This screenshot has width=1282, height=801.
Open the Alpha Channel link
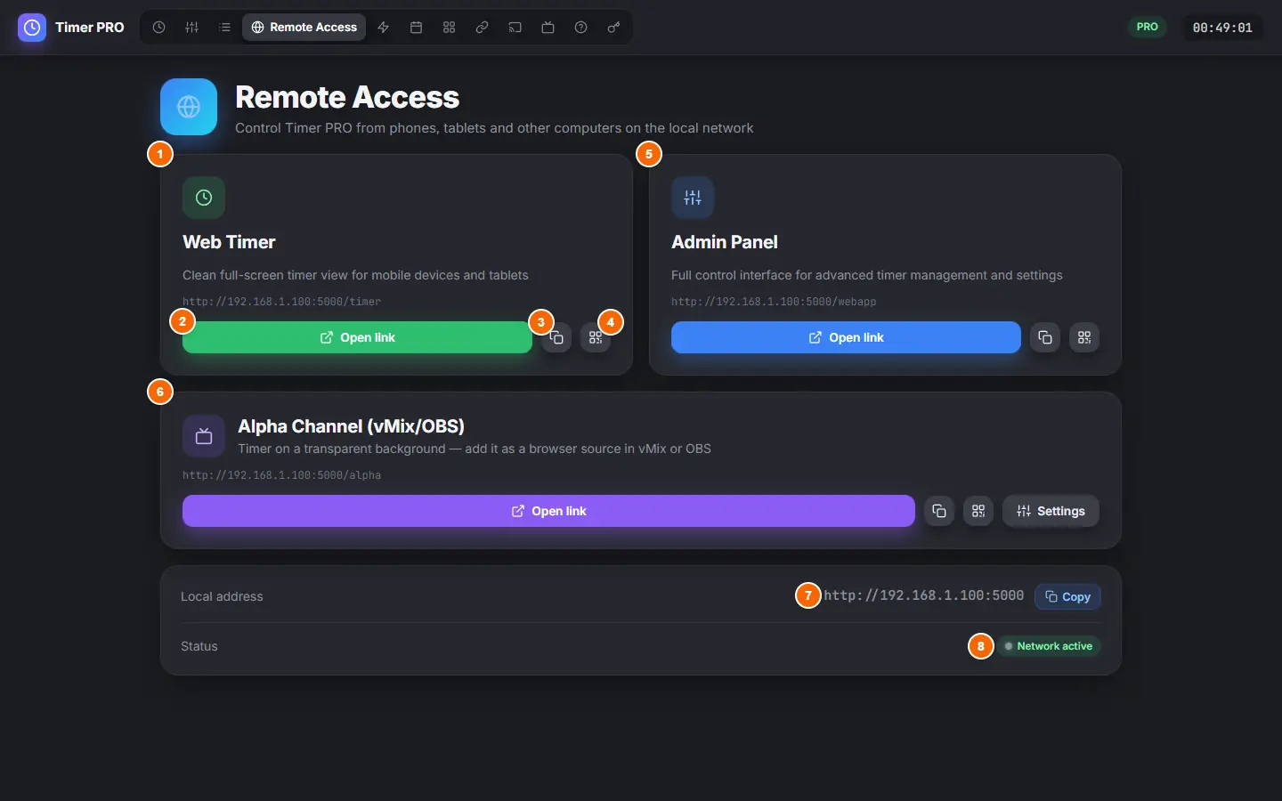pos(548,511)
